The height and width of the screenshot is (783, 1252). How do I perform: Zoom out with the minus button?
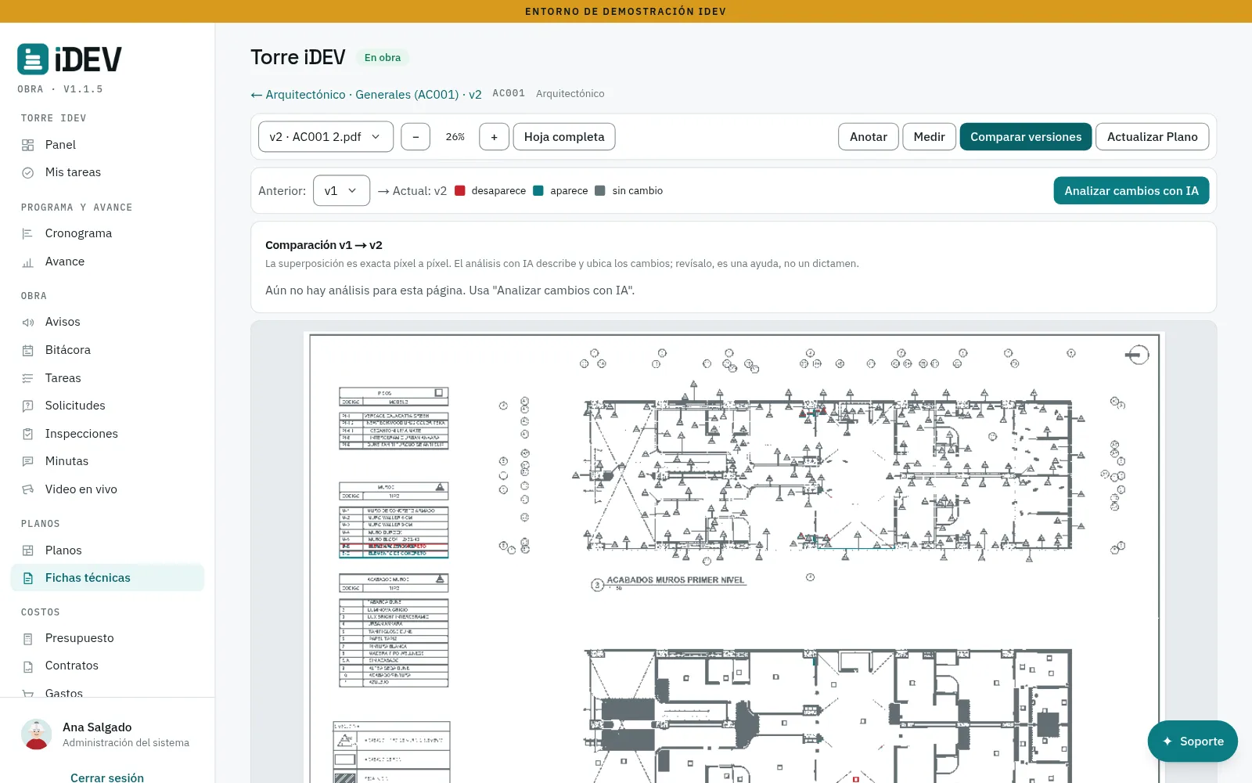[x=416, y=137]
